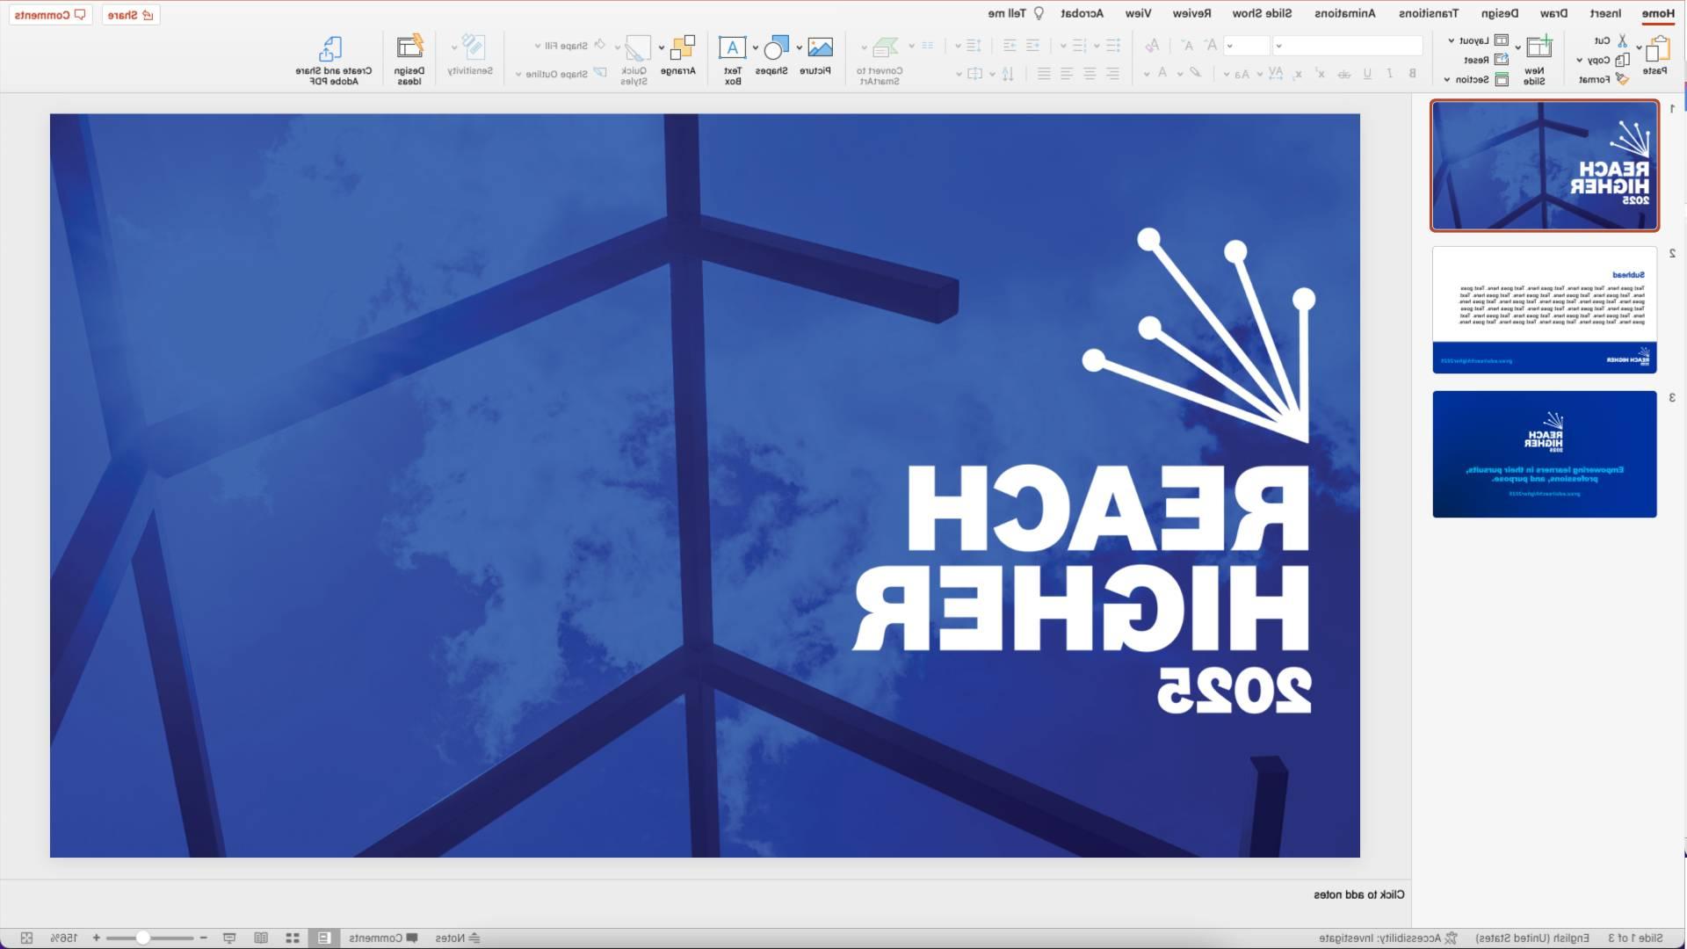Viewport: 1687px width, 949px height.
Task: Select slide 3 thumbnail
Action: pyautogui.click(x=1545, y=454)
